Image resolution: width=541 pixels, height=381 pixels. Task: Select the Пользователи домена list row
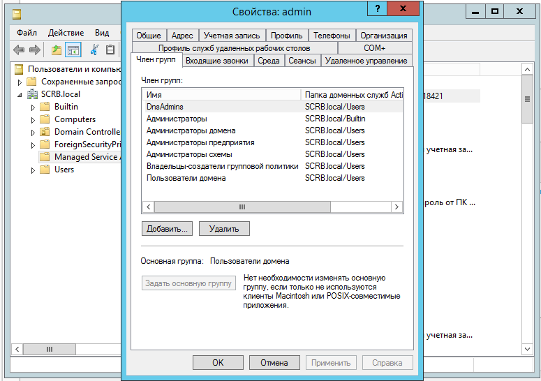coord(272,178)
